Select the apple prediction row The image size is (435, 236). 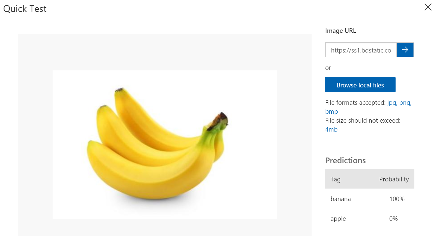pyautogui.click(x=370, y=219)
